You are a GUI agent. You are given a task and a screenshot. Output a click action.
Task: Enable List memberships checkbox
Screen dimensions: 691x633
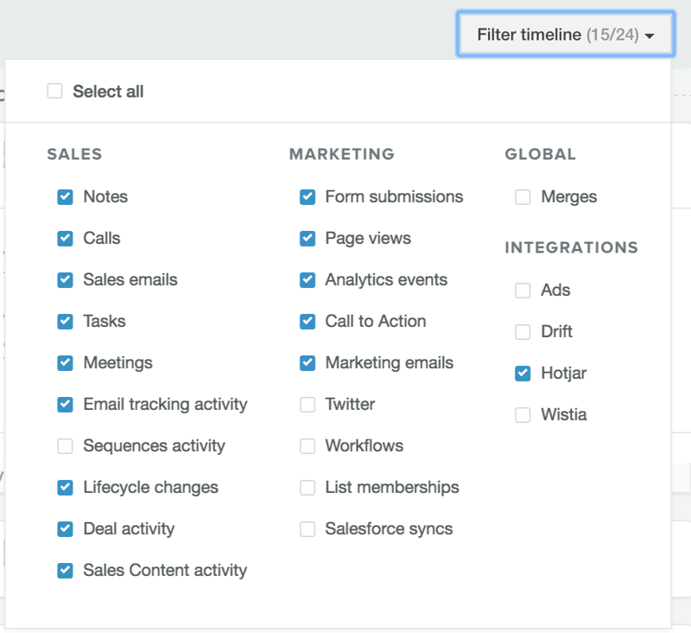point(307,488)
